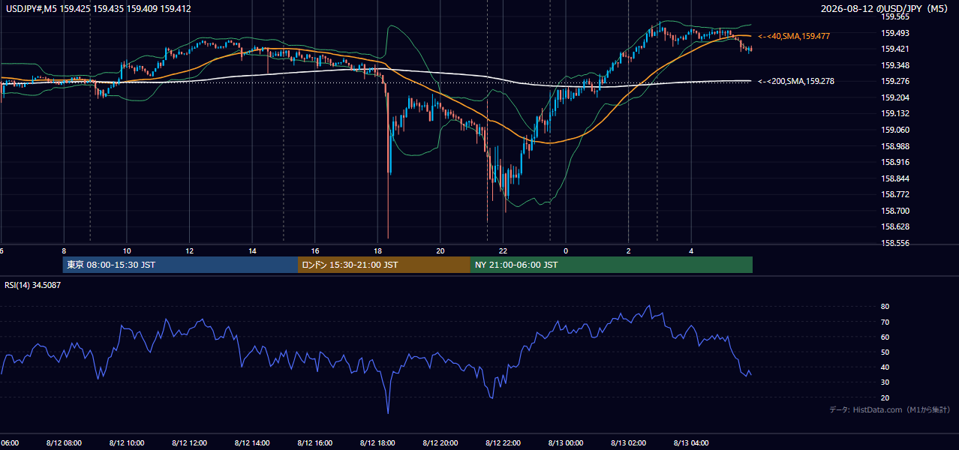Viewport: 959px width, 450px height.
Task: Click the bottom time label 8/12 20:00
Action: click(440, 443)
